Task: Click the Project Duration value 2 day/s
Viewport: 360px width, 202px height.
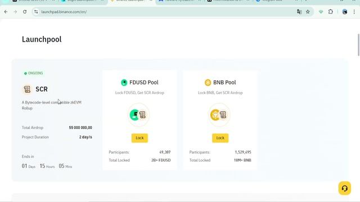Action: [85, 137]
